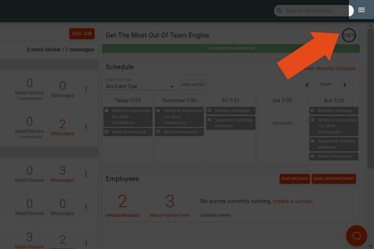374x249 pixels.
Task: View 2 unread messages count
Action: point(123,201)
